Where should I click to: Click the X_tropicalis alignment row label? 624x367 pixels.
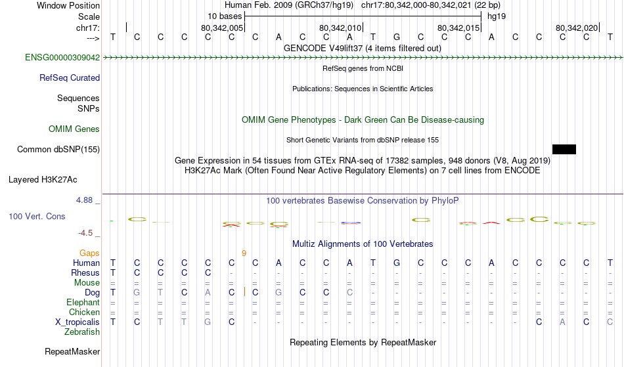coord(78,322)
